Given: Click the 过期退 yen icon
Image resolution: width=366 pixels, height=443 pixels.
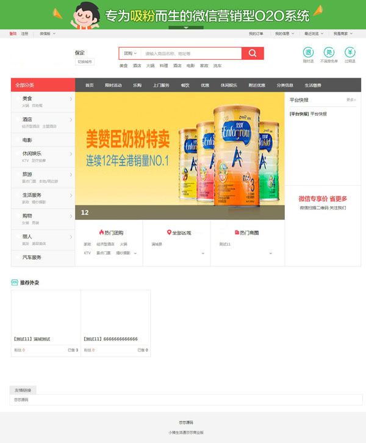Looking at the screenshot, I should 350,53.
